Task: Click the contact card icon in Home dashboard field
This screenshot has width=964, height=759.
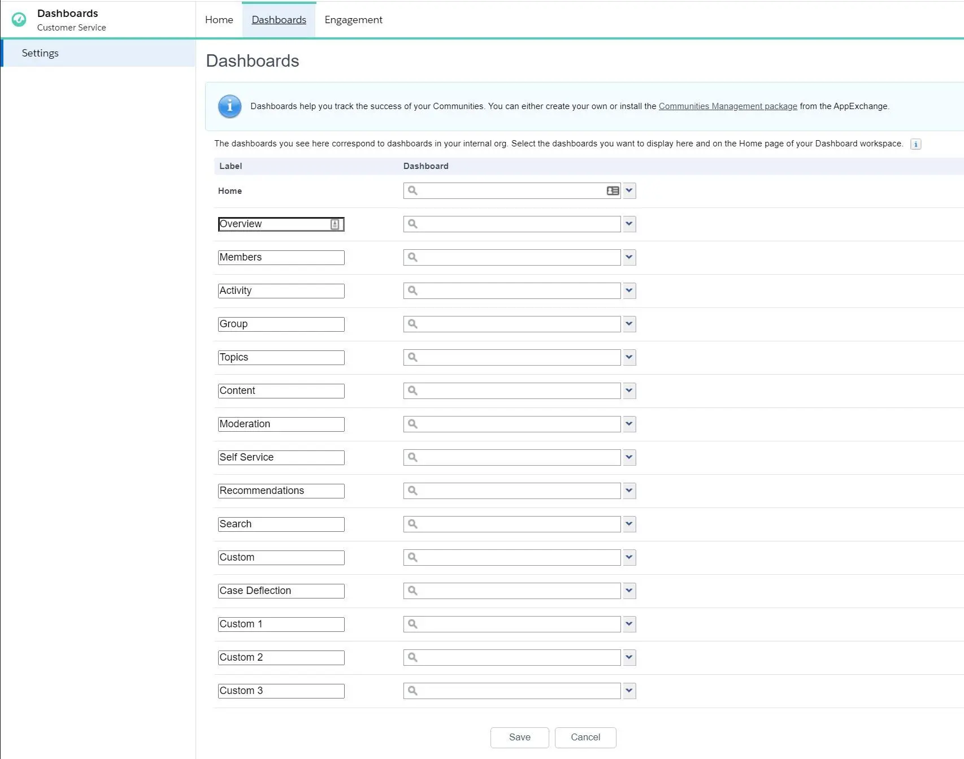Action: (x=613, y=190)
